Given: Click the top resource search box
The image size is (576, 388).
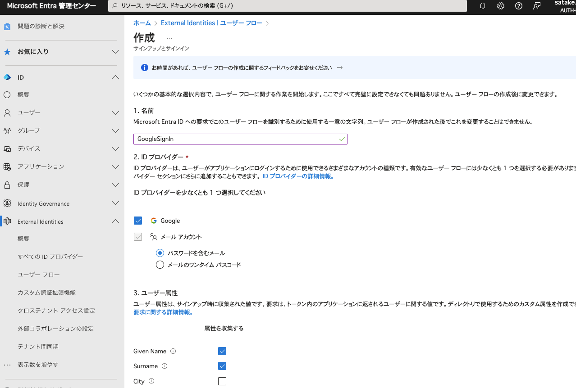Looking at the screenshot, I should click(x=288, y=6).
